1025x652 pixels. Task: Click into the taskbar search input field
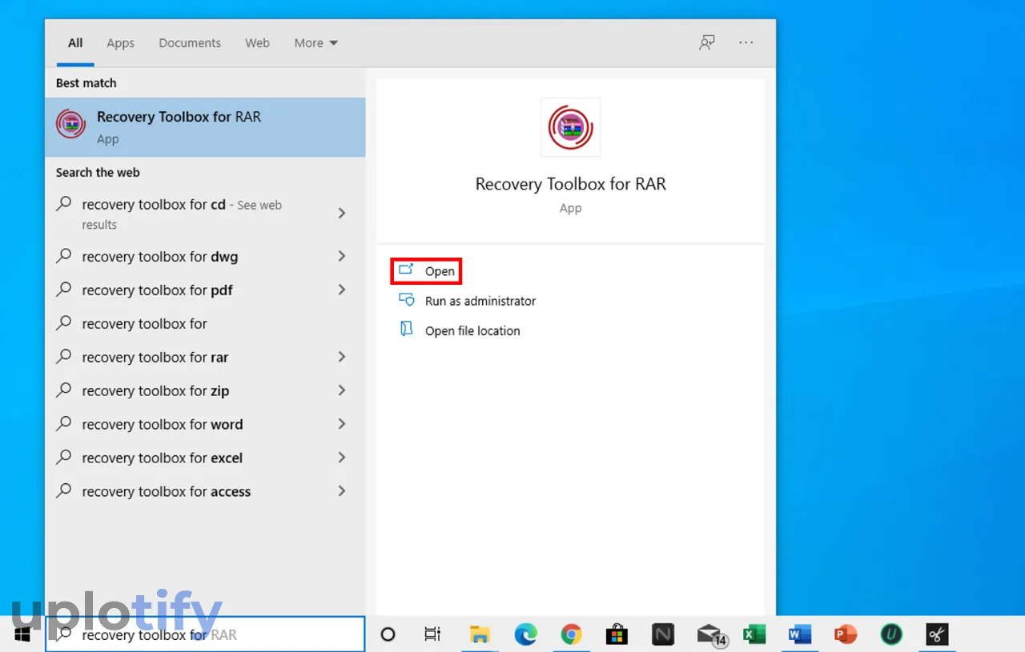pyautogui.click(x=205, y=634)
